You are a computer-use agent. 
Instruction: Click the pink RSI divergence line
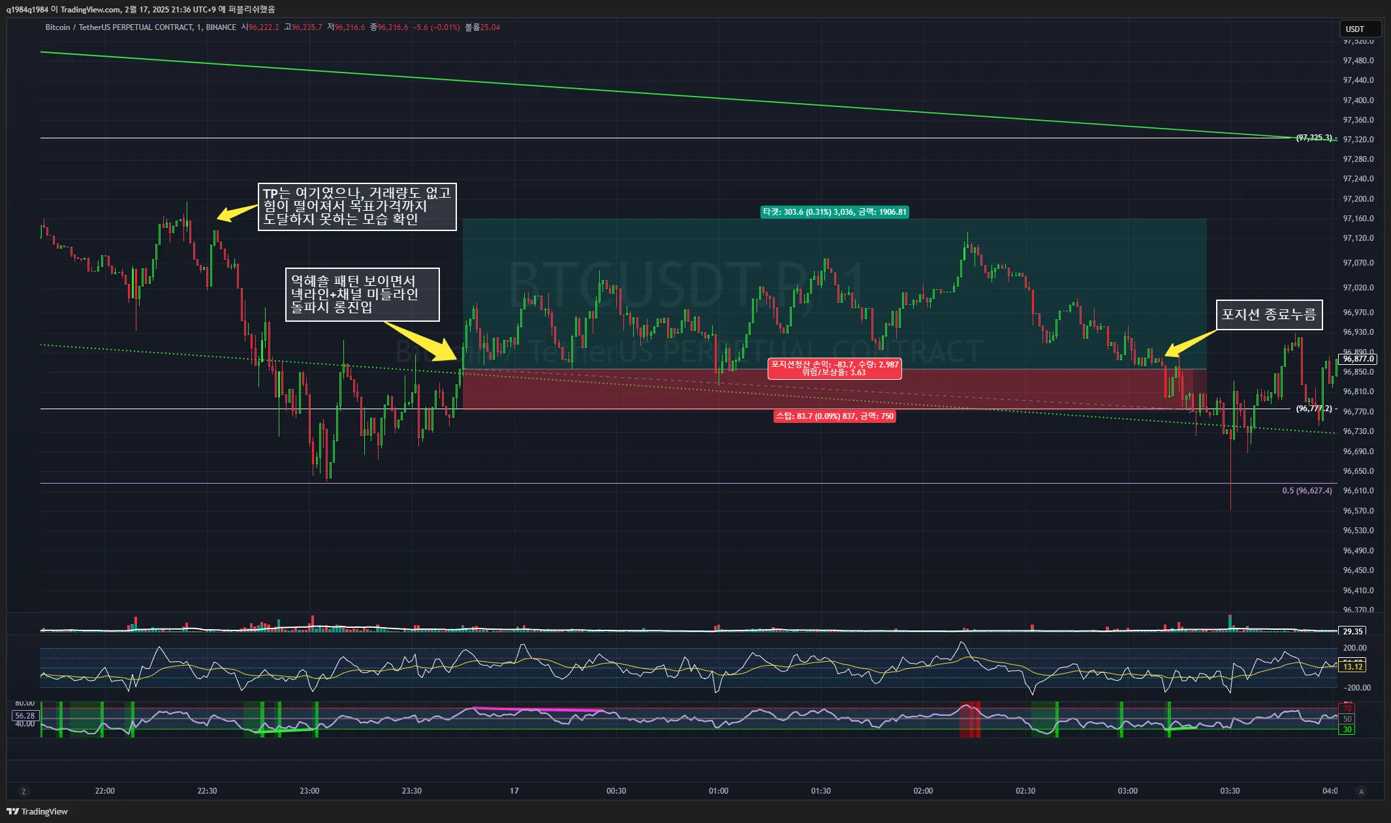(538, 709)
